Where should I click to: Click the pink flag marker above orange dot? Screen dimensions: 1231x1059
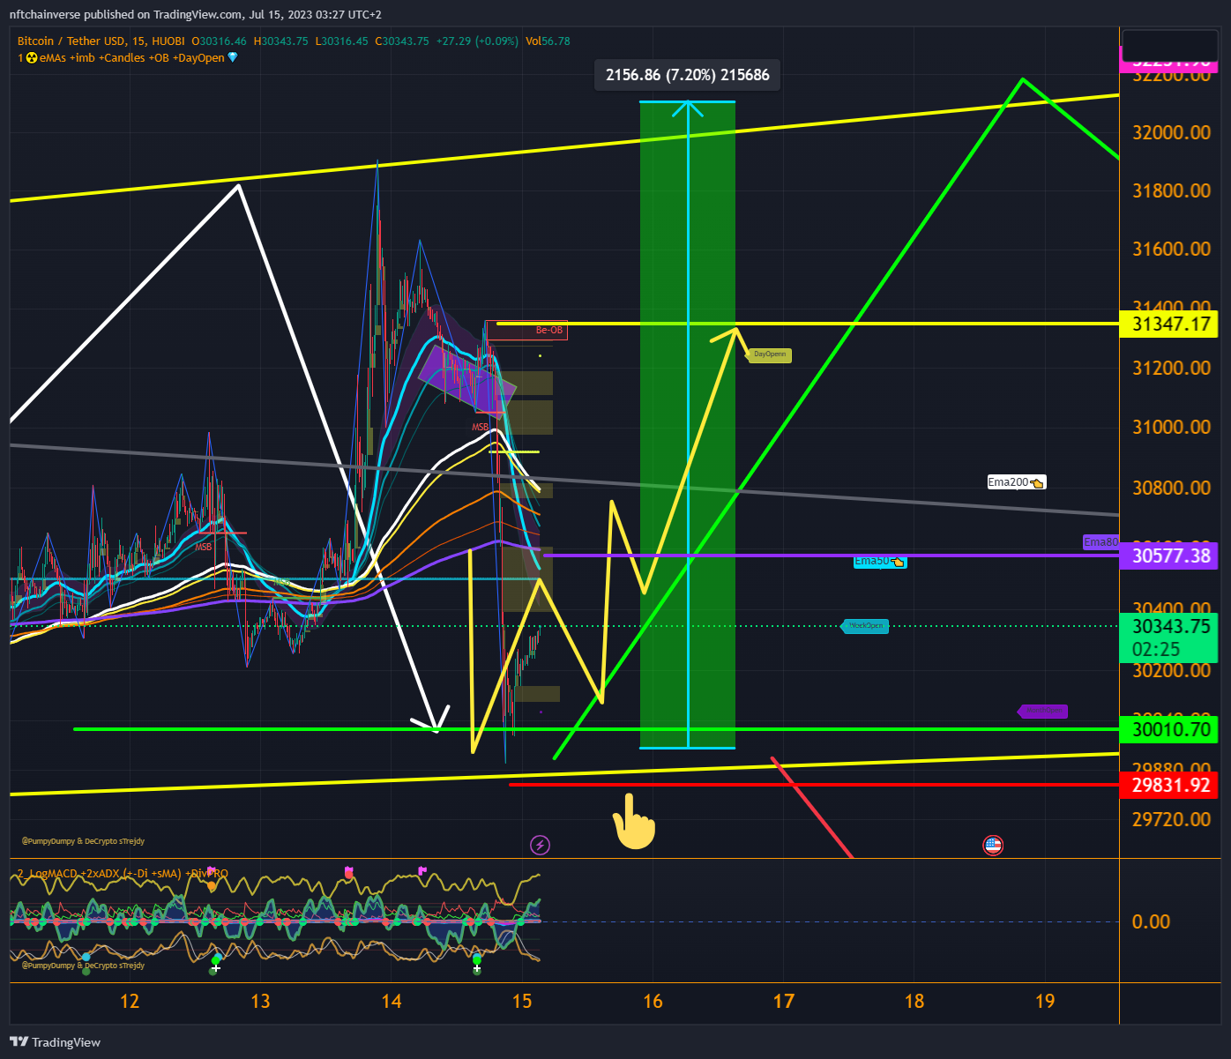(212, 872)
